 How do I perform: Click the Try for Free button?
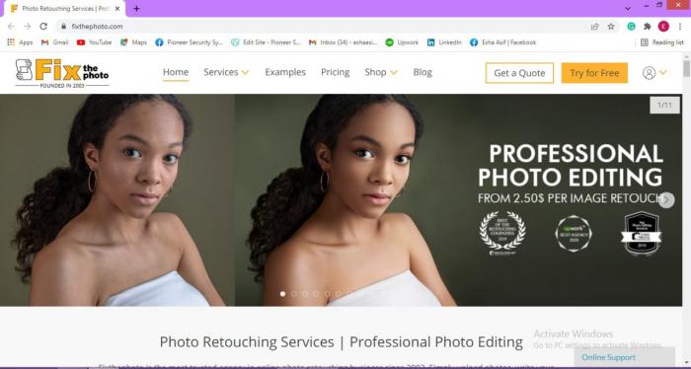tap(594, 73)
